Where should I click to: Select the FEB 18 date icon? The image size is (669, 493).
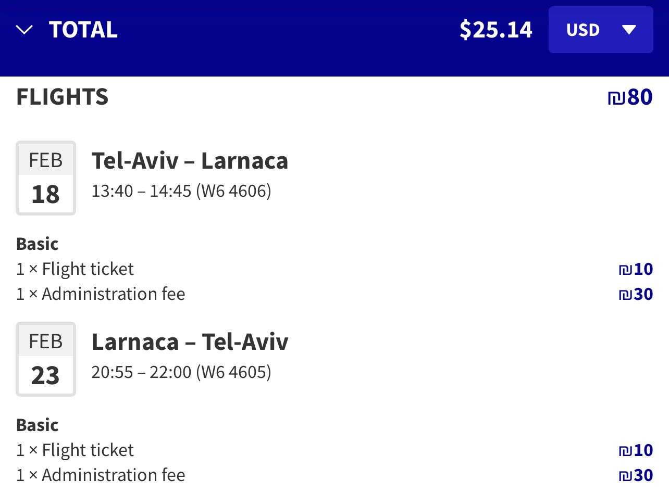click(46, 178)
